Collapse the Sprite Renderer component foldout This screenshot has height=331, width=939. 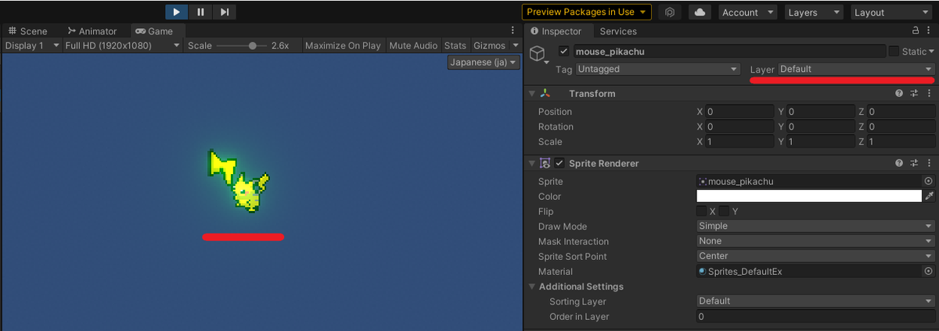pyautogui.click(x=531, y=164)
